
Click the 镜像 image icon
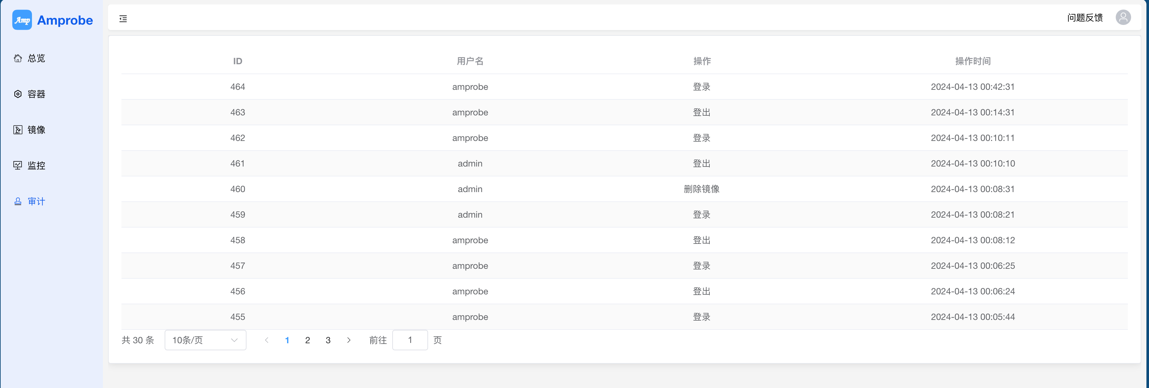pyautogui.click(x=18, y=130)
